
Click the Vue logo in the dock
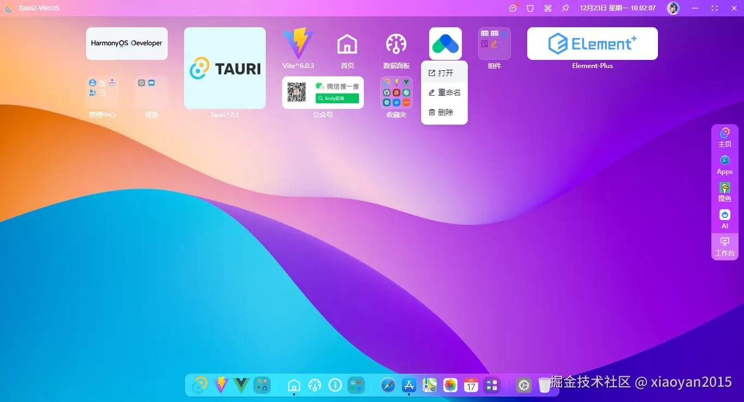pos(241,385)
